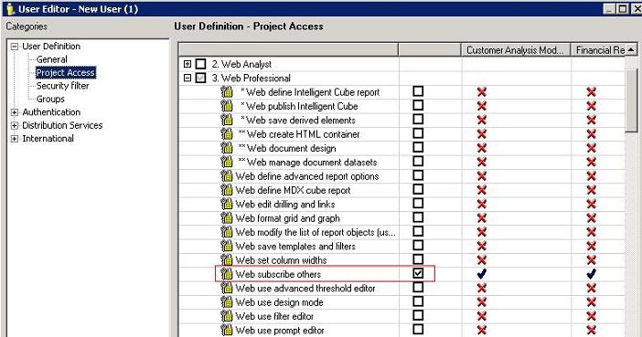Enable Web set column widths checkbox
Screen dimensions: 642x337
(x=418, y=258)
